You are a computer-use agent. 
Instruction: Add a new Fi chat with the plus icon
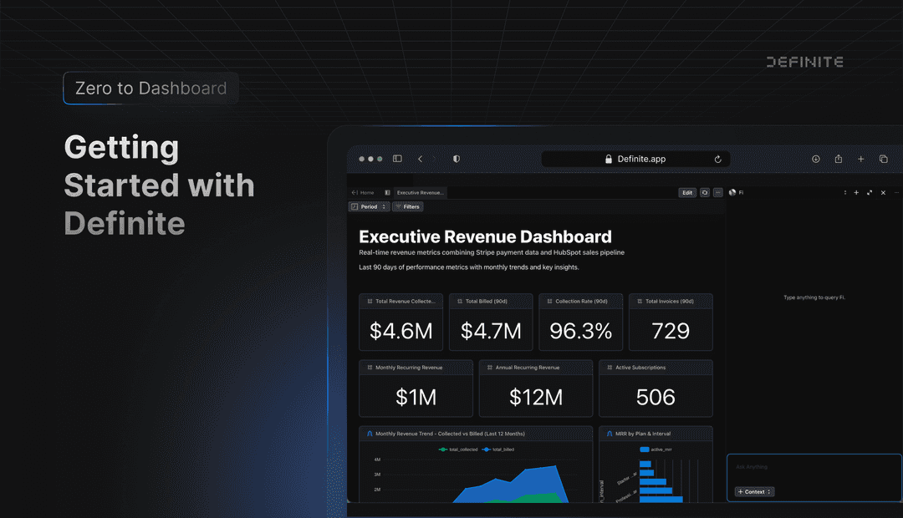point(856,192)
